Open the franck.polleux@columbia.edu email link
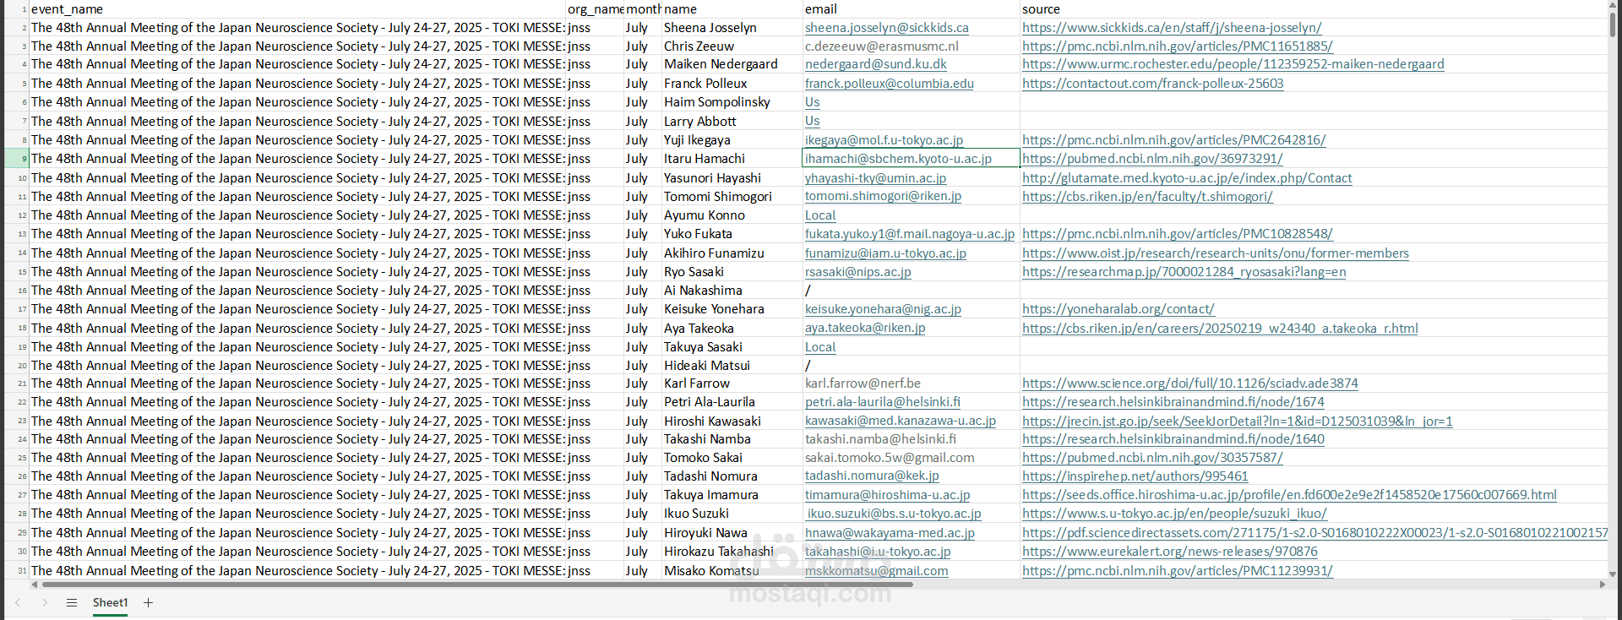 pyautogui.click(x=889, y=84)
